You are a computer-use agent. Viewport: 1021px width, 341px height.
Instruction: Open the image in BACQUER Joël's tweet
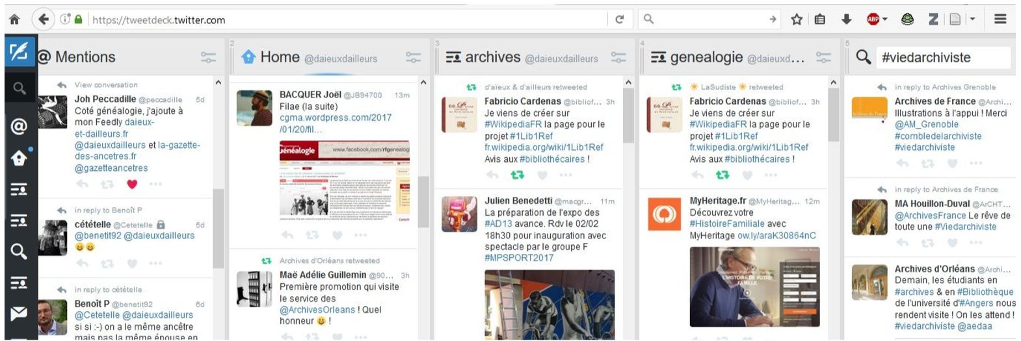pyautogui.click(x=345, y=181)
